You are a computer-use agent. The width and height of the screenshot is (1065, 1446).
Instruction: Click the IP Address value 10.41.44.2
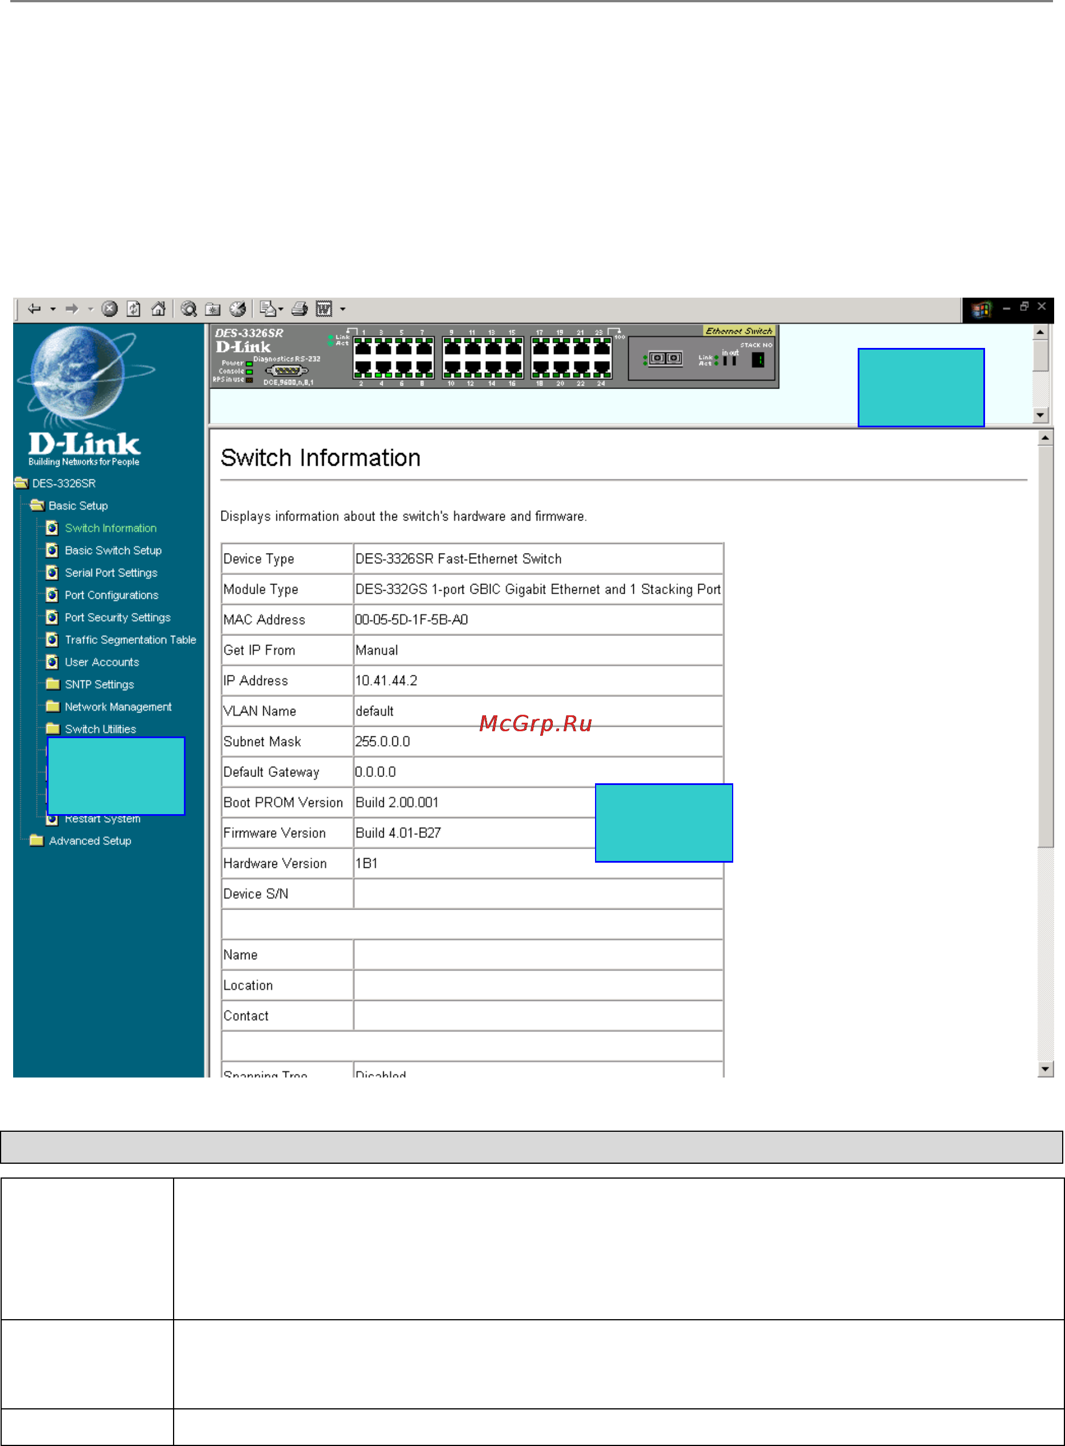tap(386, 681)
